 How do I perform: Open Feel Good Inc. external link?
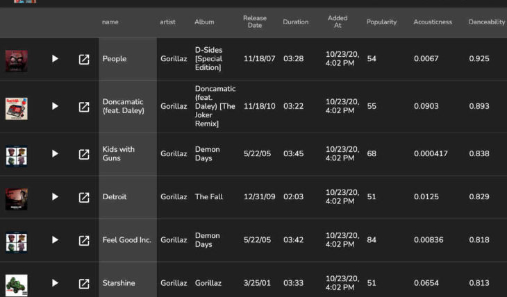pyautogui.click(x=84, y=240)
